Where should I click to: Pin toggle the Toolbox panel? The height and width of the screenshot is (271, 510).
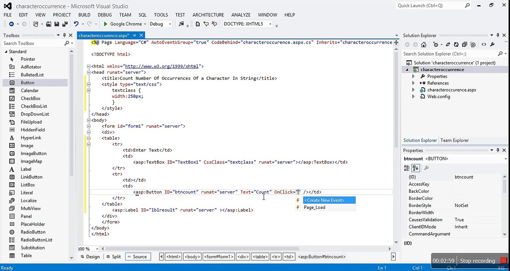64,35
